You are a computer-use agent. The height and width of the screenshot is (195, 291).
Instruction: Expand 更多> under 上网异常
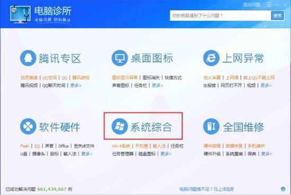pos(266,85)
